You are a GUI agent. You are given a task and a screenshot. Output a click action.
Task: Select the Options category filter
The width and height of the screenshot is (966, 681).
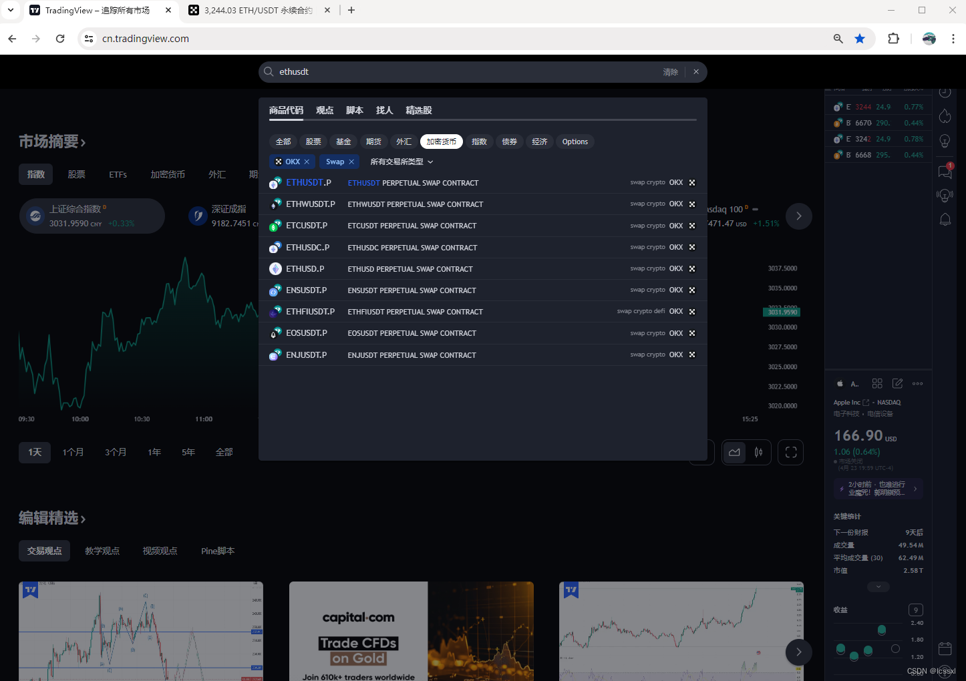click(x=575, y=142)
